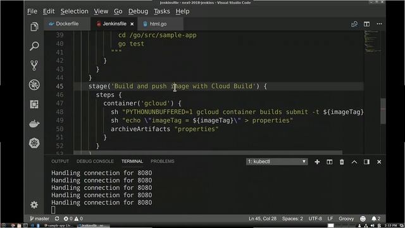Image resolution: width=405 pixels, height=228 pixels.
Task: Change indentation via Spaces: 2
Action: (x=292, y=218)
